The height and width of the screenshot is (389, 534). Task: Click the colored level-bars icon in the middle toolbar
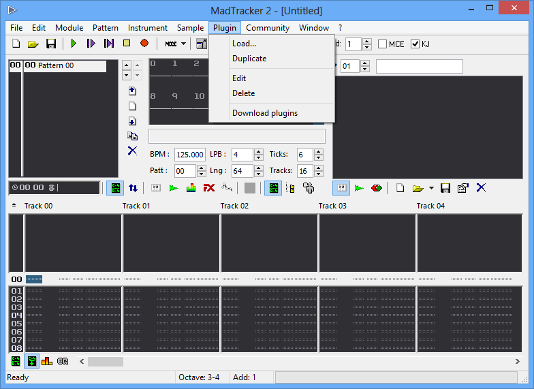coord(191,188)
